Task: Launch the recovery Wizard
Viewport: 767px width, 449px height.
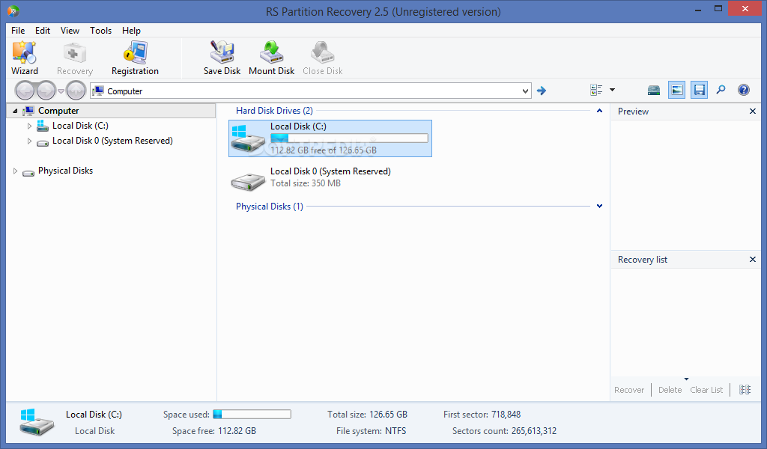Action: coord(25,58)
